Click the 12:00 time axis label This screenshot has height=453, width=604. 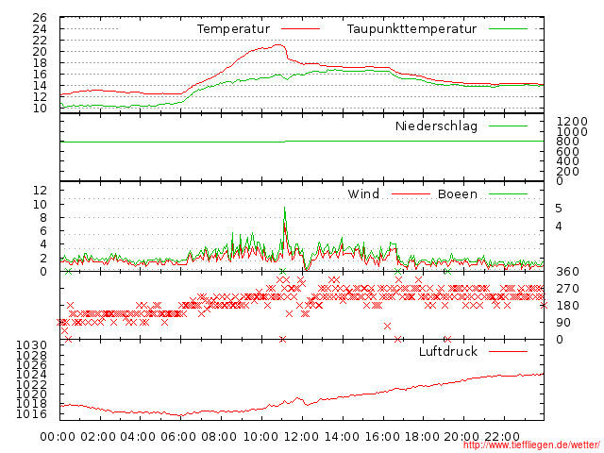(x=301, y=435)
